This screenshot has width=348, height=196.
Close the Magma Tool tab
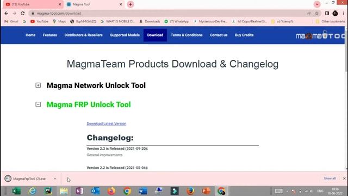click(121, 4)
